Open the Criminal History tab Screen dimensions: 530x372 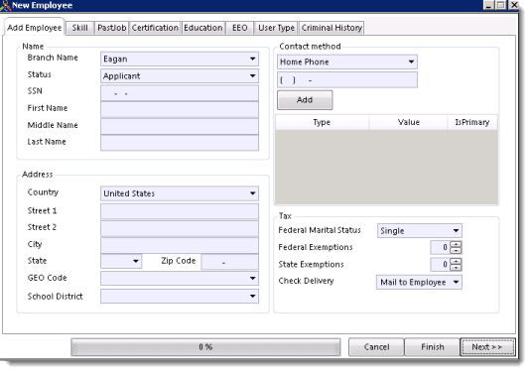pyautogui.click(x=331, y=28)
